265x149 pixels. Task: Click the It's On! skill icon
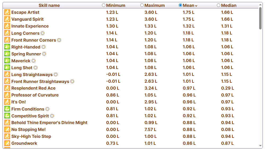(x=7, y=102)
